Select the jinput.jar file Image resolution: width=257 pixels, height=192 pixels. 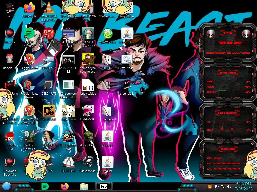(107, 139)
